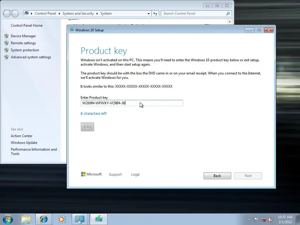The width and height of the screenshot is (300, 225).
Task: Click the Microsoft logo in Setup footer
Action: pos(91,174)
